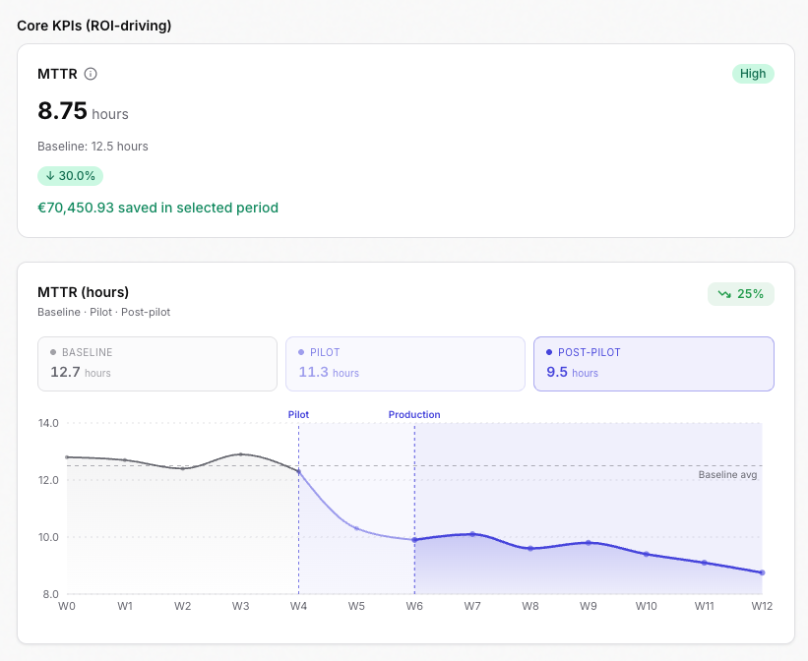This screenshot has height=661, width=808.
Task: Click the W2 x-axis label
Action: [182, 606]
